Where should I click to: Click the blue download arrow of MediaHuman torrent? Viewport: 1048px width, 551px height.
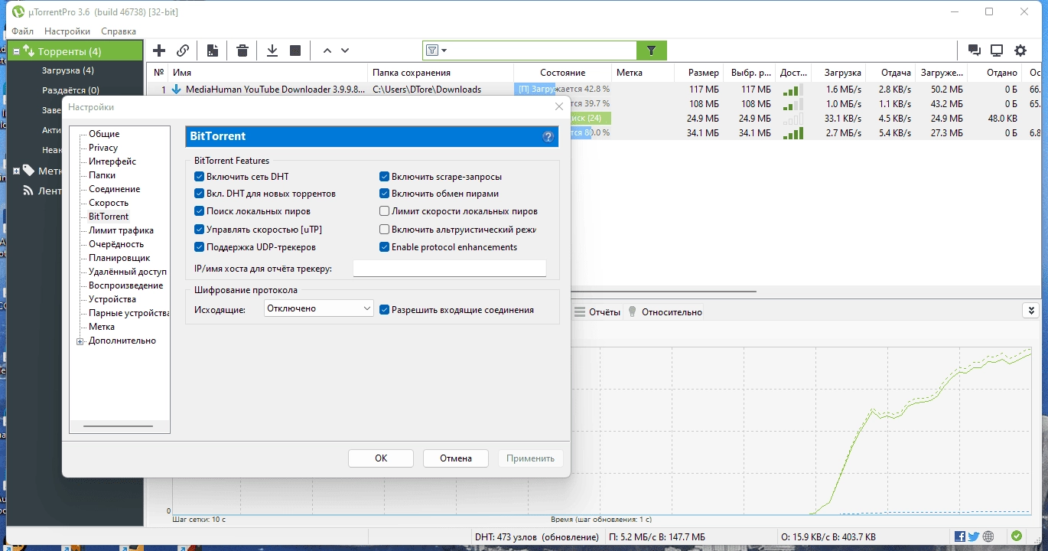(176, 89)
